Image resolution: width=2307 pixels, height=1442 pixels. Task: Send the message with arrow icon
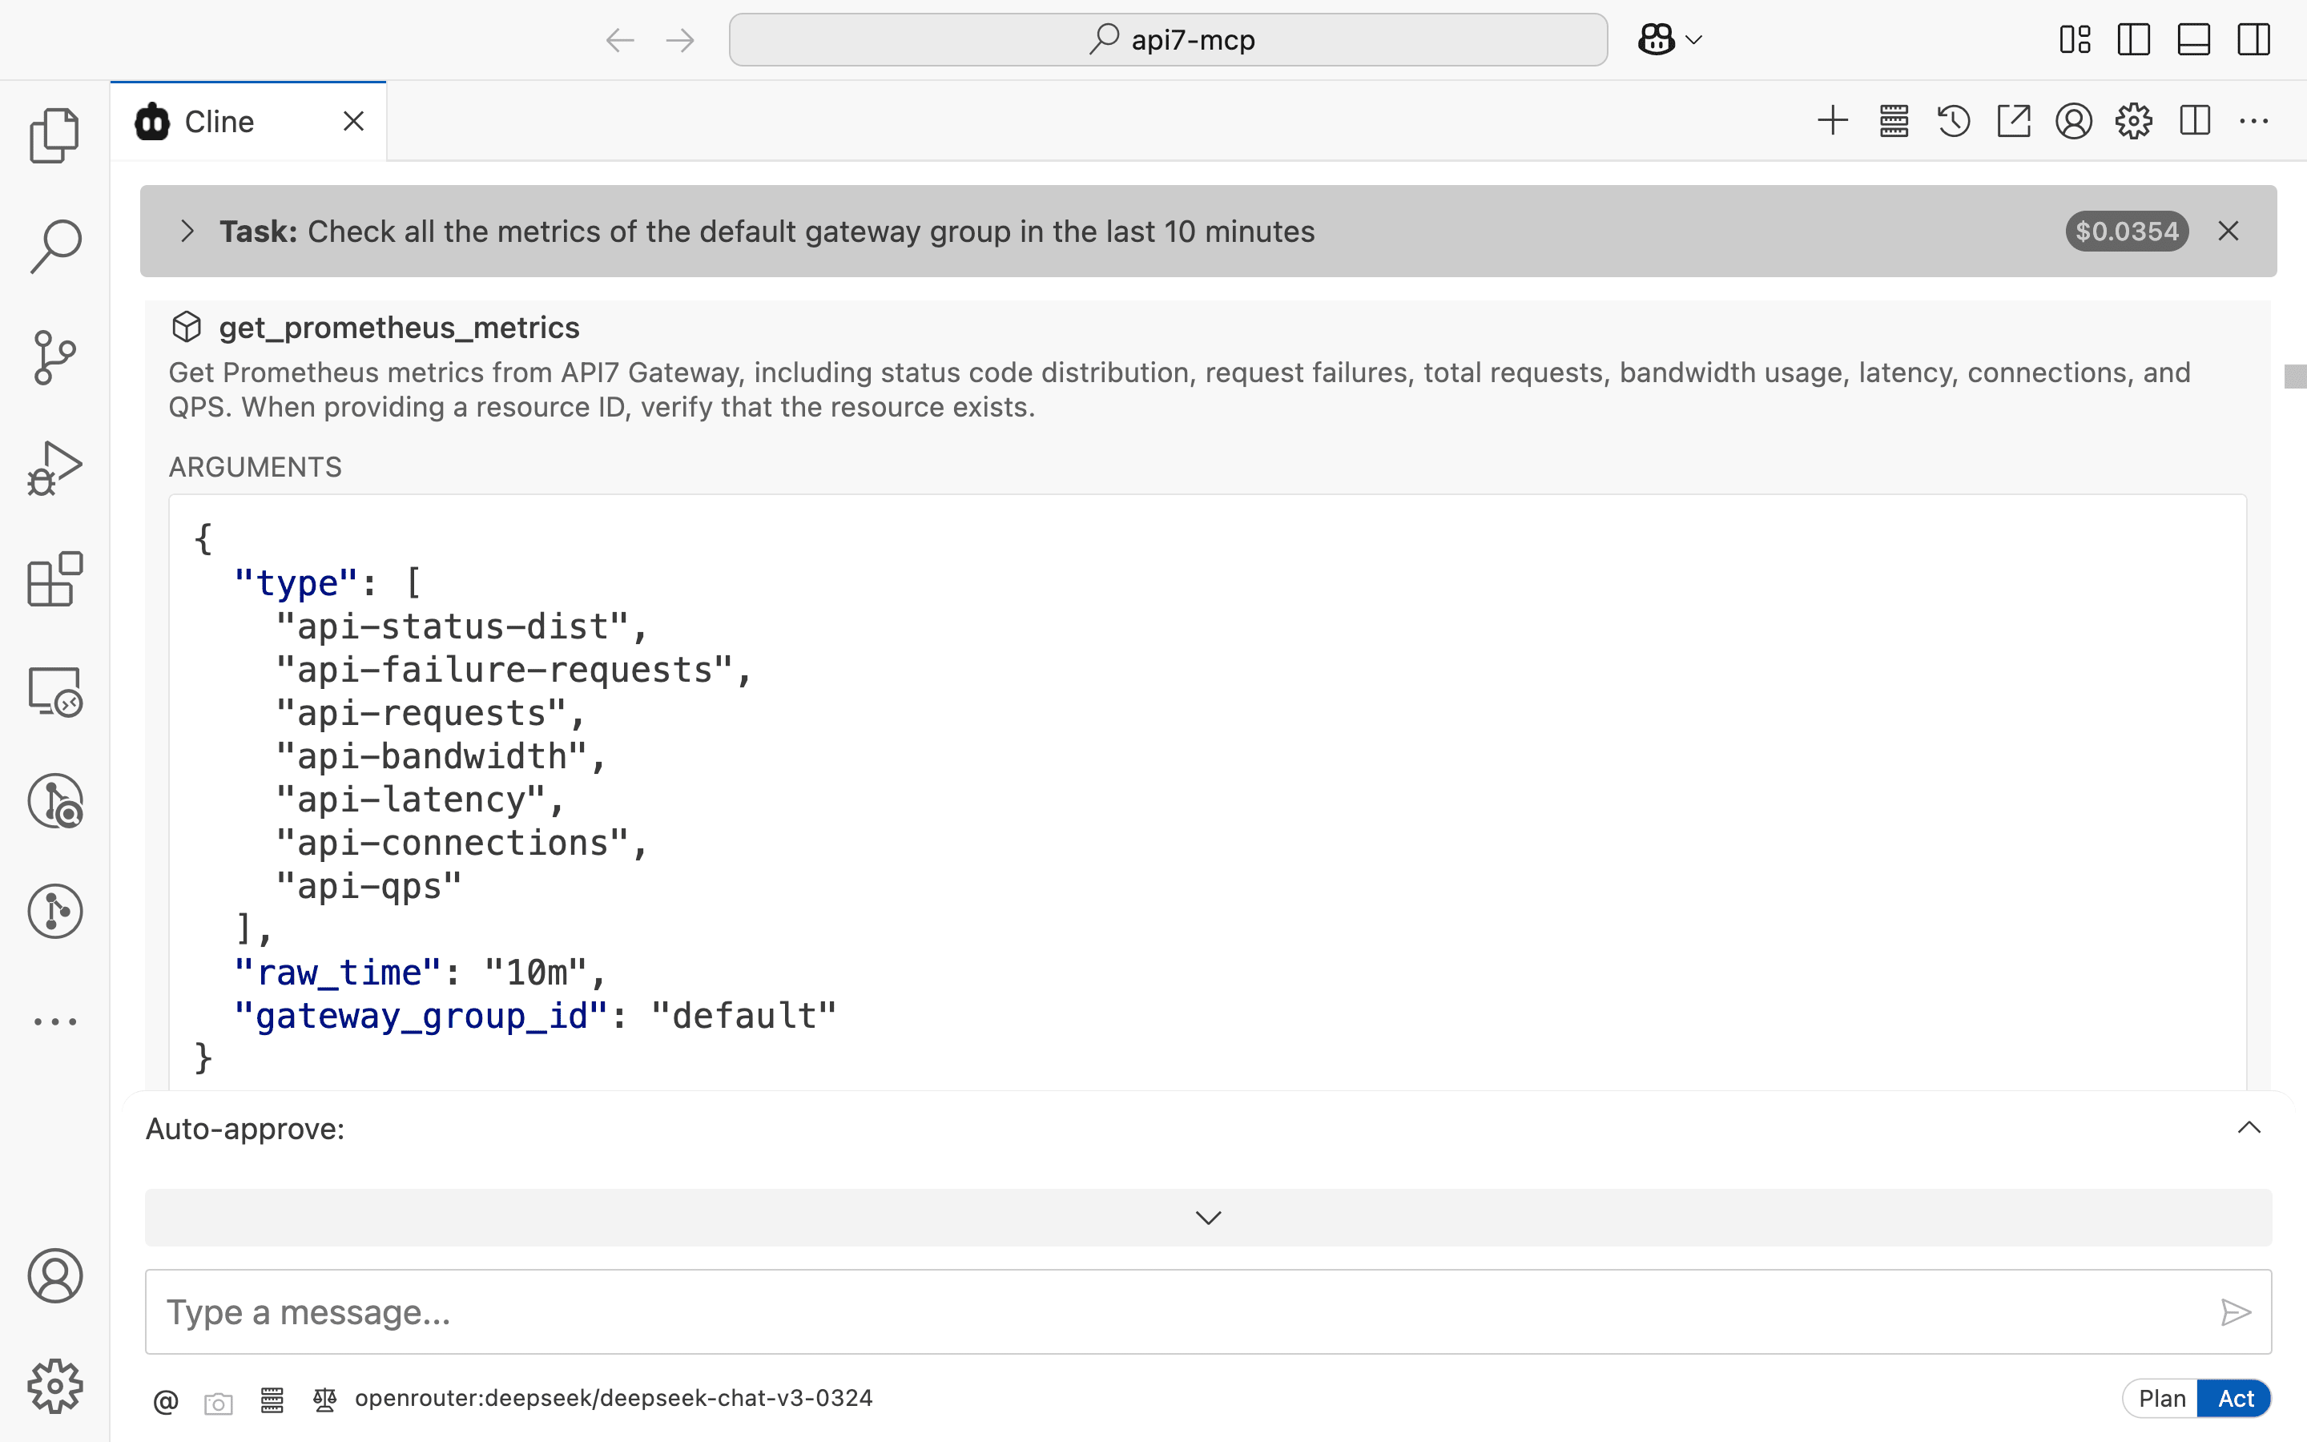click(2236, 1312)
